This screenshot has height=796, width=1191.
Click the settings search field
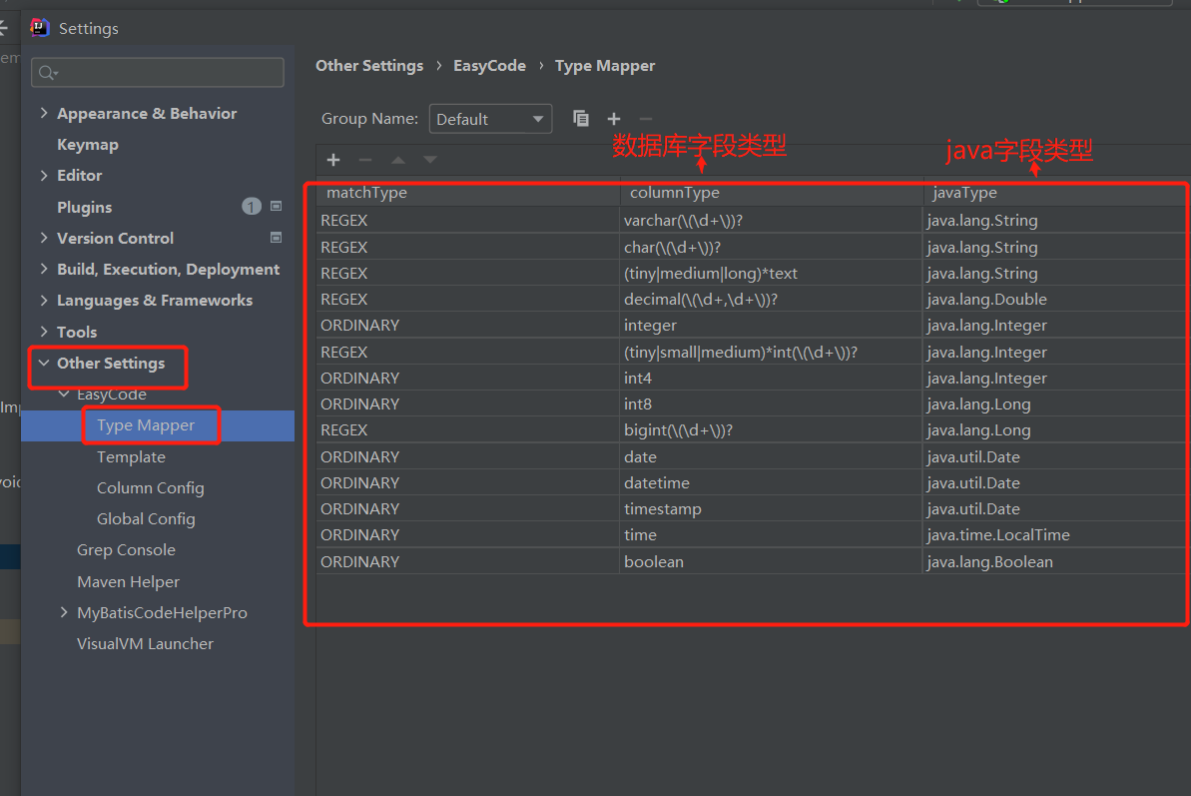click(157, 72)
